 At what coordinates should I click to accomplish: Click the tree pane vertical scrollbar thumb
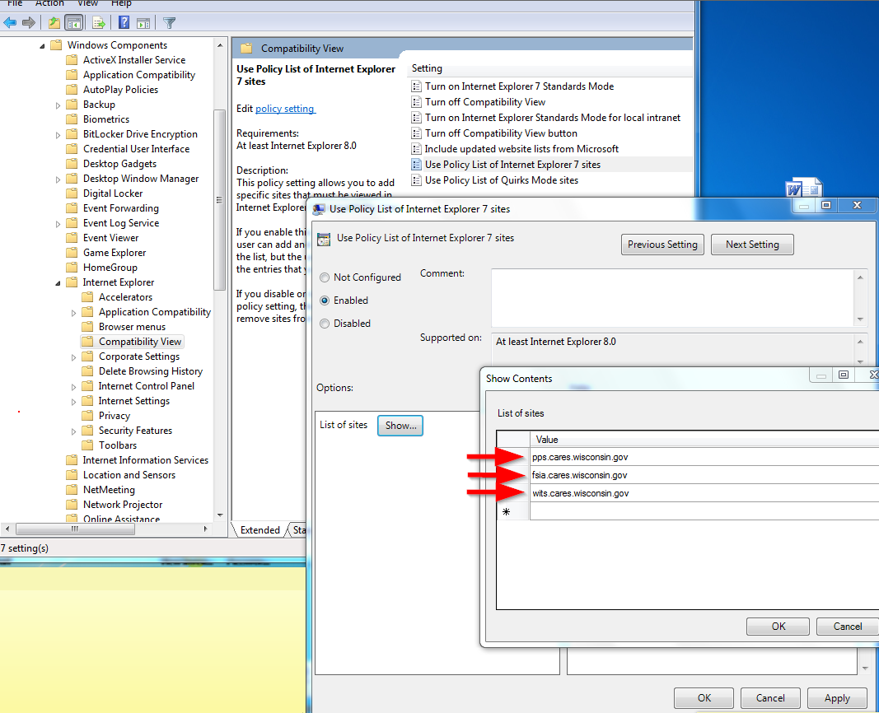click(220, 200)
